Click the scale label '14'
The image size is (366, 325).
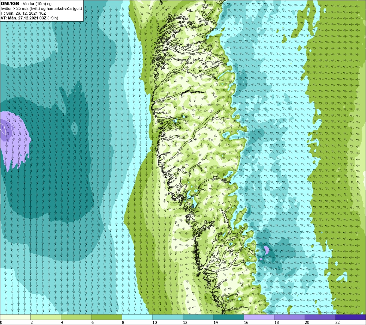(x=216, y=322)
